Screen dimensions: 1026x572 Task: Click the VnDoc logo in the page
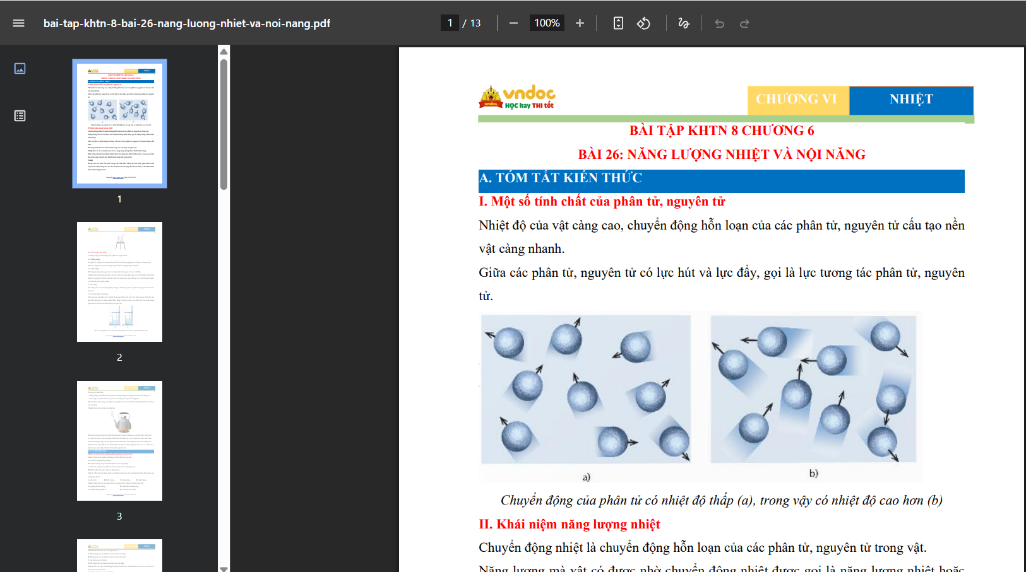tap(517, 97)
